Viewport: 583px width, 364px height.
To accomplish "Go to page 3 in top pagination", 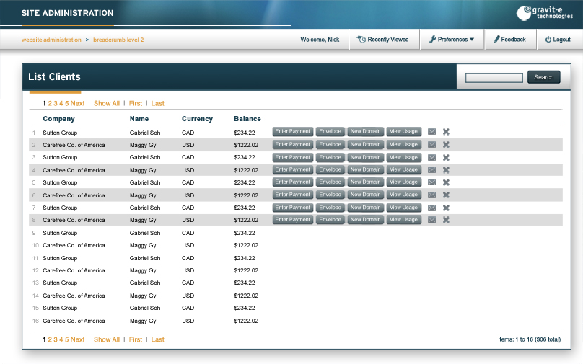I will (x=56, y=103).
